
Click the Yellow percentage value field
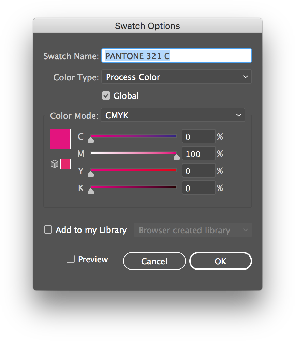tap(198, 171)
